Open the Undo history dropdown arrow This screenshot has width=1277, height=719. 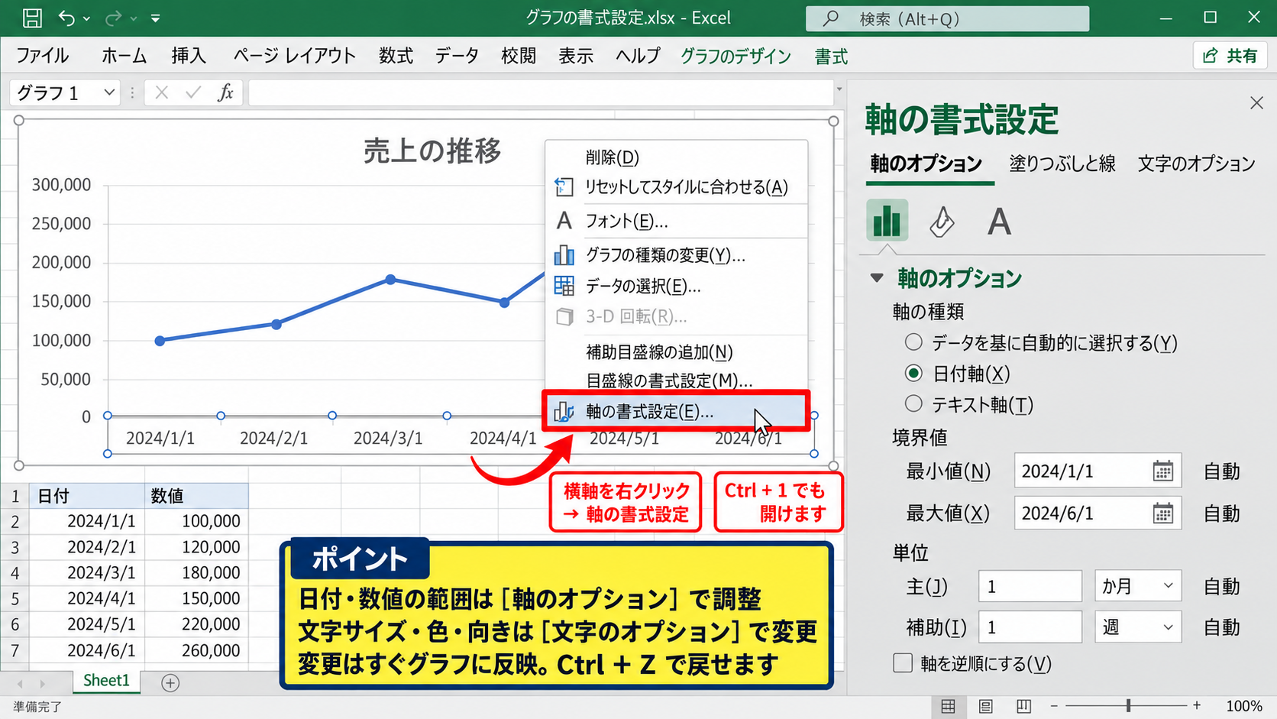(86, 18)
